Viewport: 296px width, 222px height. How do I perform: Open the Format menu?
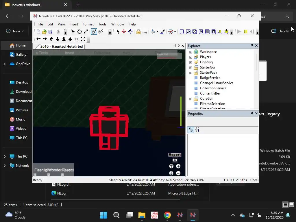pyautogui.click(x=88, y=24)
